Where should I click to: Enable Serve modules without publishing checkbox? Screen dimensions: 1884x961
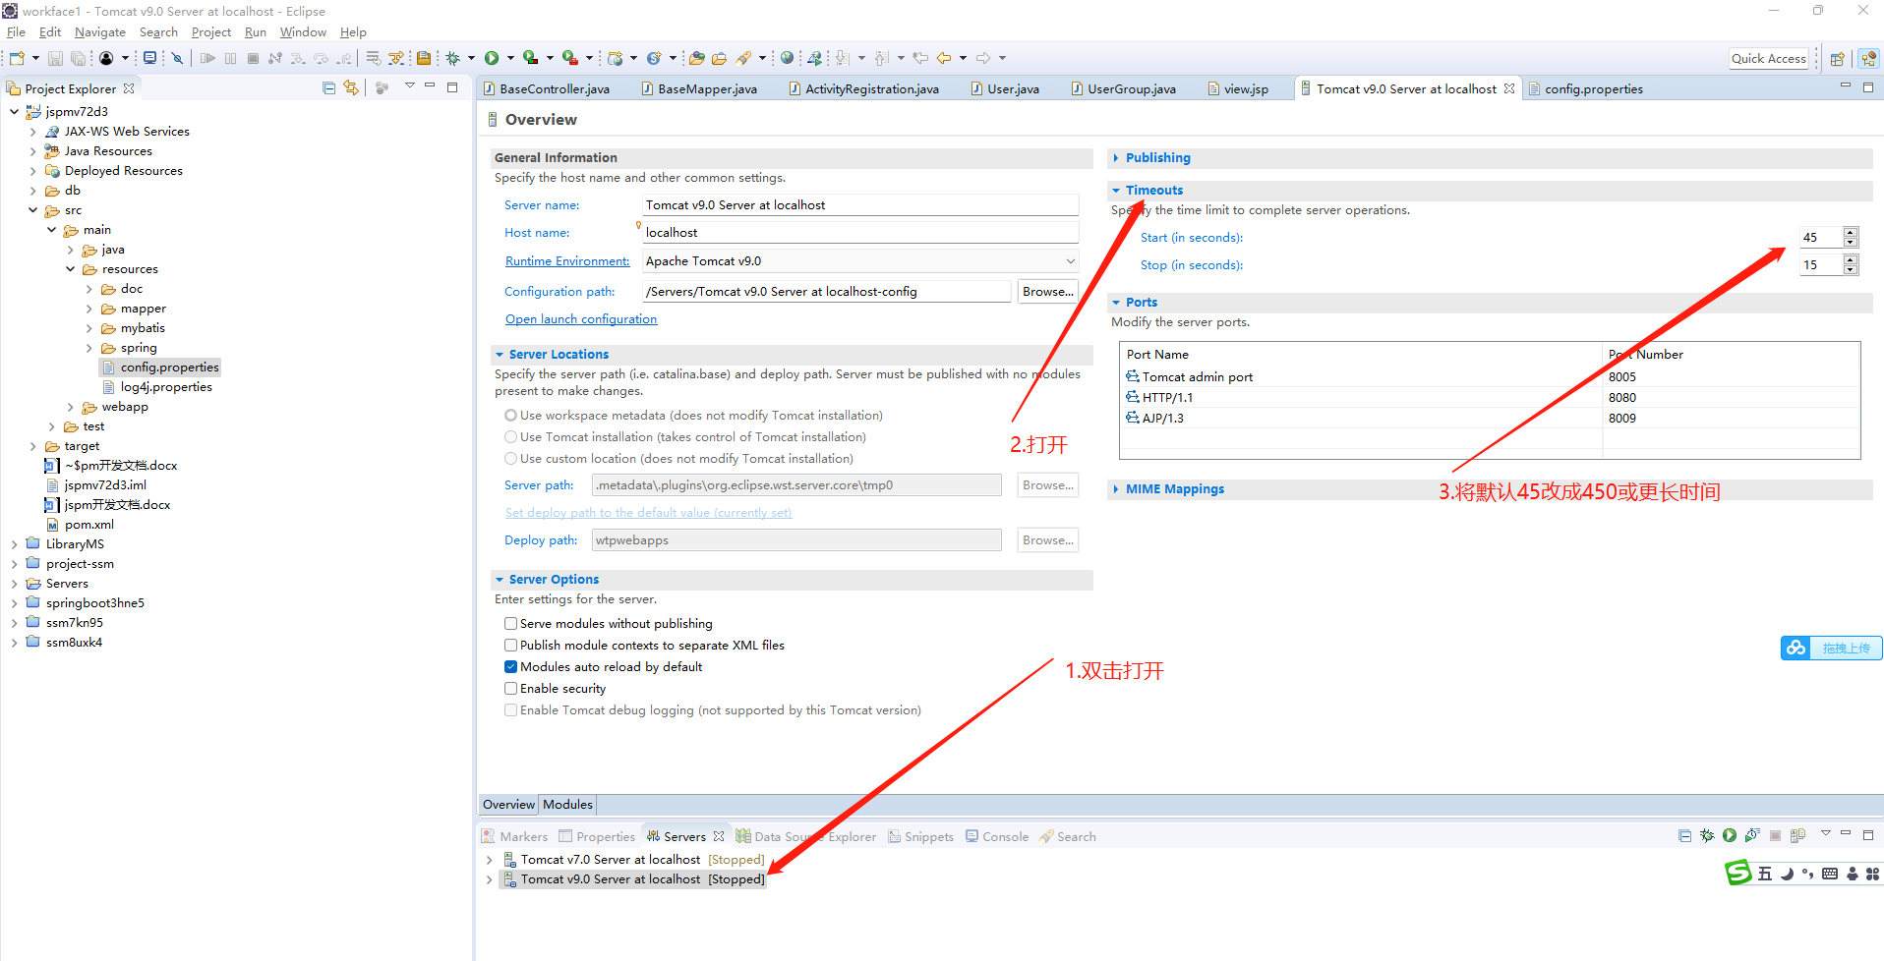(510, 624)
